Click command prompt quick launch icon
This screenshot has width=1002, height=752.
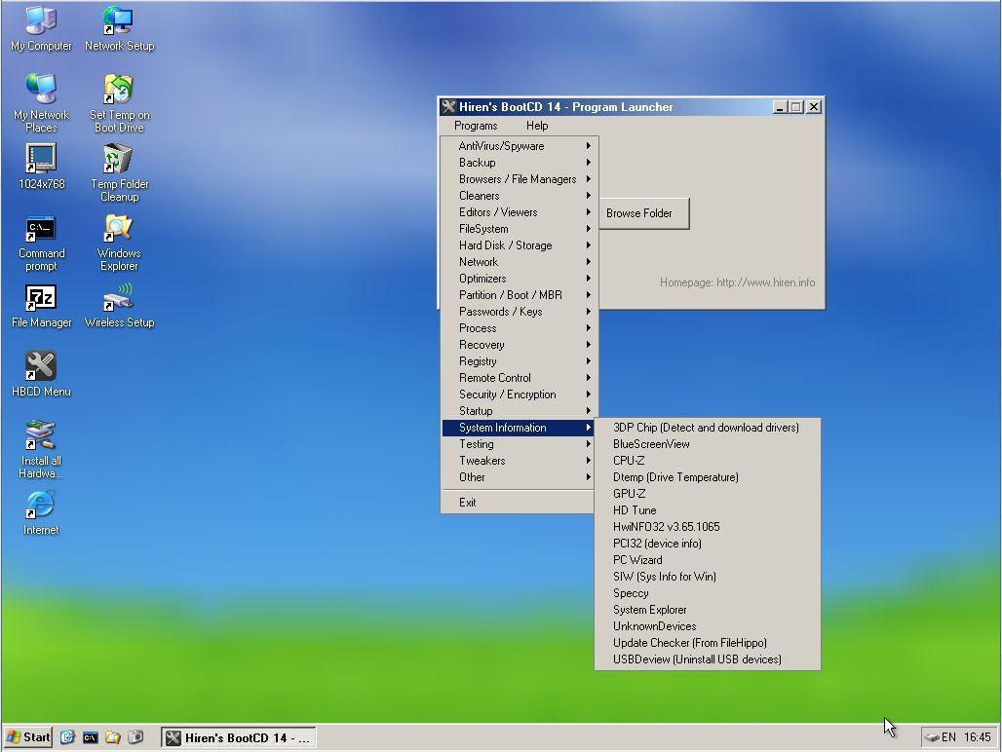point(90,737)
